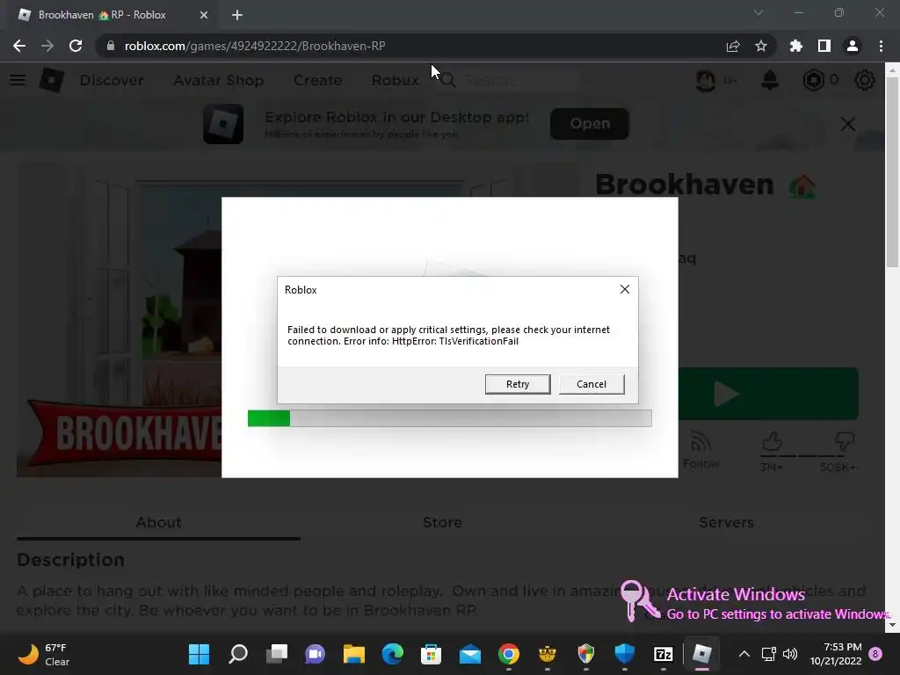Open the Create menu item

pos(317,80)
